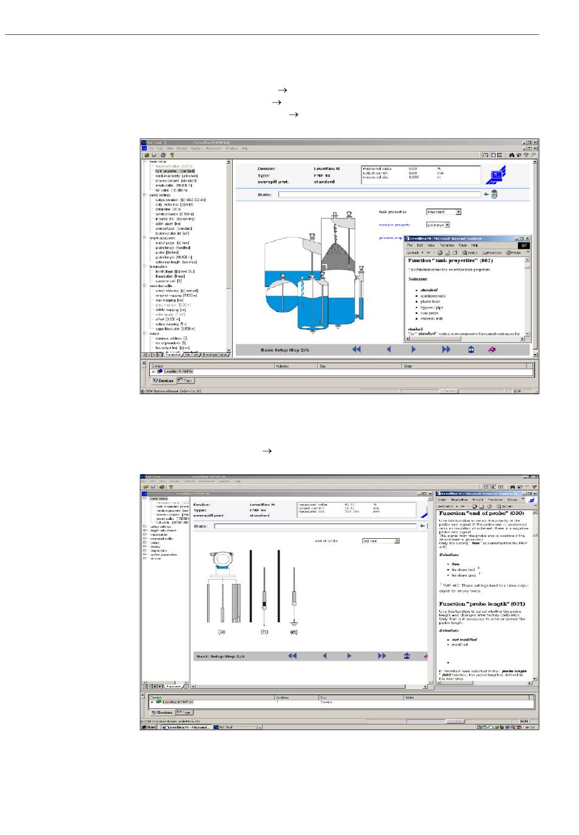Go to previous step in Basic Setup Step 3/6

tap(324, 656)
